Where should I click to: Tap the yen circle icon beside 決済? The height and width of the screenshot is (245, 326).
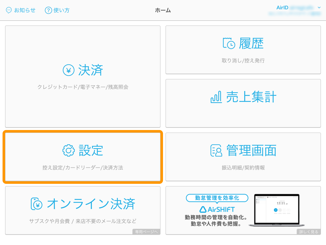coord(69,70)
